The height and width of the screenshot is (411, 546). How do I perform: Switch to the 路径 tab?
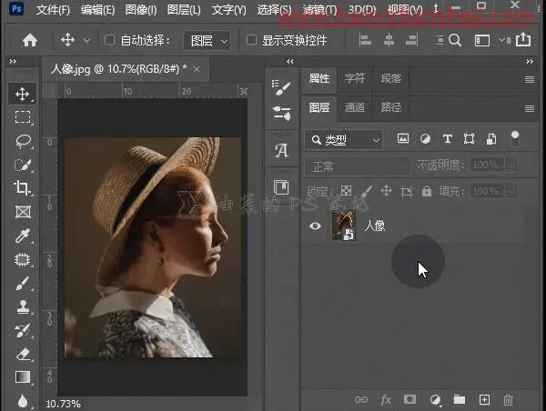390,107
